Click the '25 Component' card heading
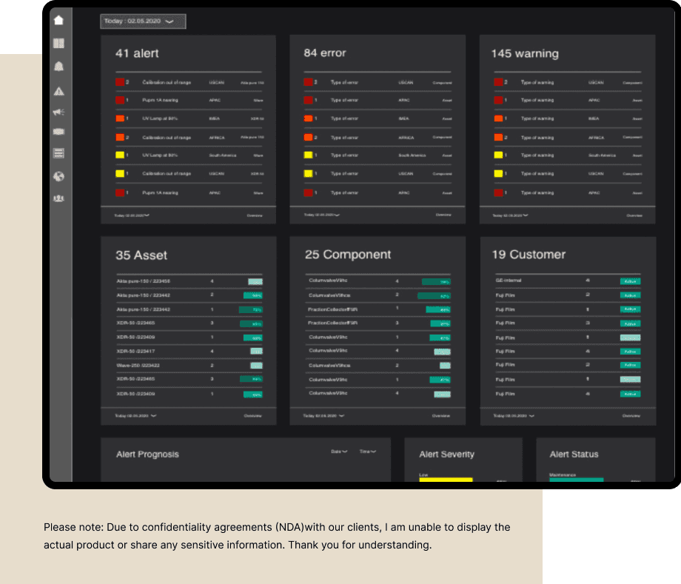Image resolution: width=681 pixels, height=584 pixels. pos(347,255)
